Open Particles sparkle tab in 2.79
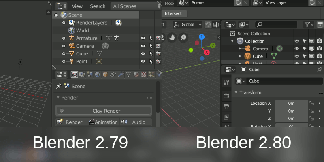This screenshot has height=162, width=324. coord(151,75)
